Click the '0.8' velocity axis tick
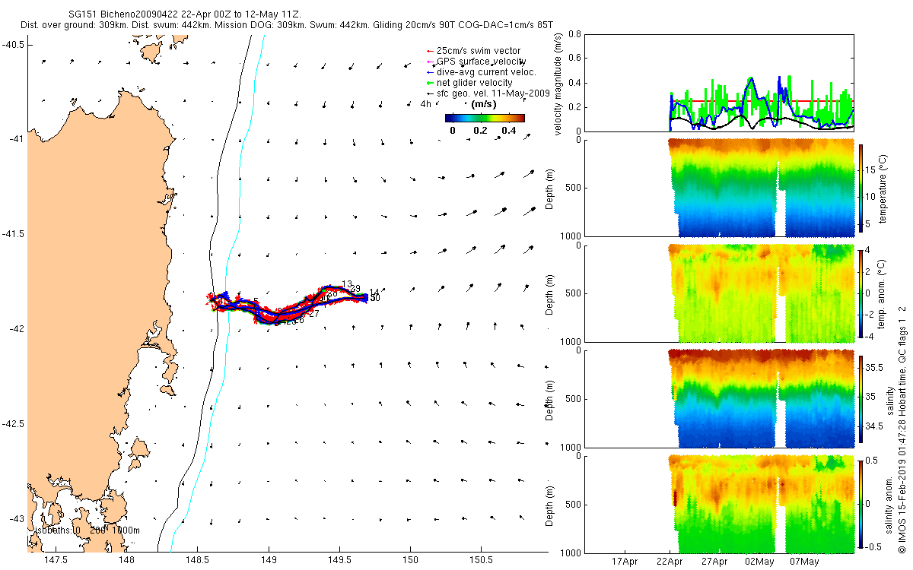Screen dimensions: 913x570 coord(574,35)
